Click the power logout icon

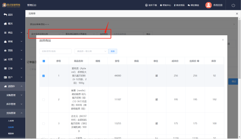233,5
